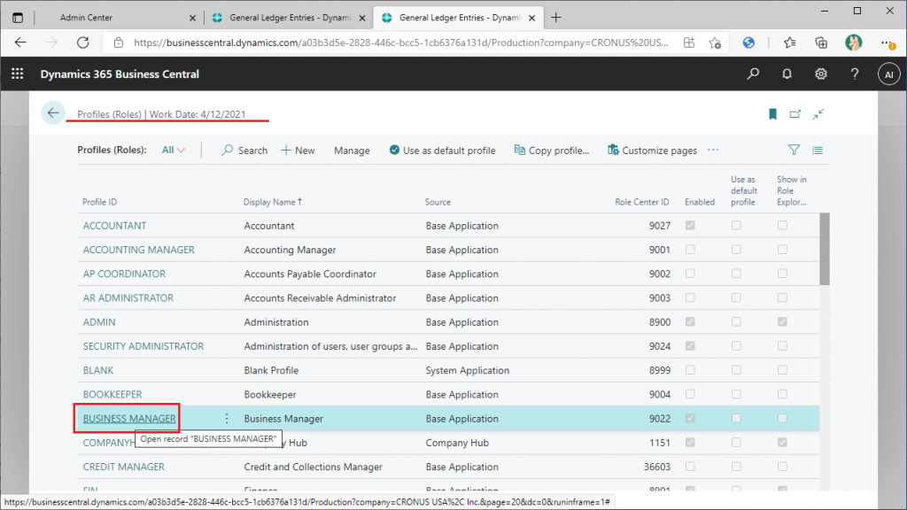Open Use as default profile column header menu
Screen dimensions: 907x510
[744, 191]
